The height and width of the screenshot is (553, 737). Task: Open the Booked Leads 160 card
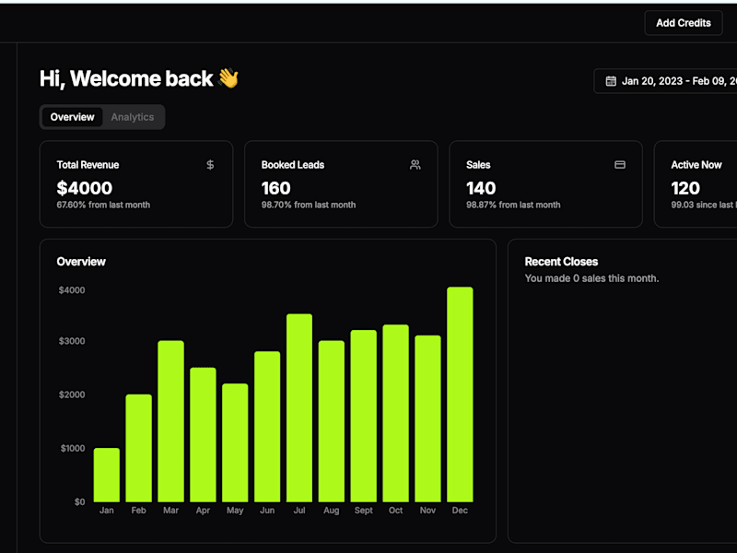341,183
